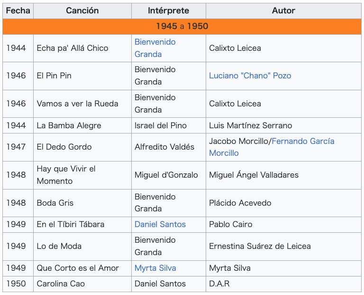Click the Intérprete column header
Screen dimensions: 364x295
click(x=169, y=11)
